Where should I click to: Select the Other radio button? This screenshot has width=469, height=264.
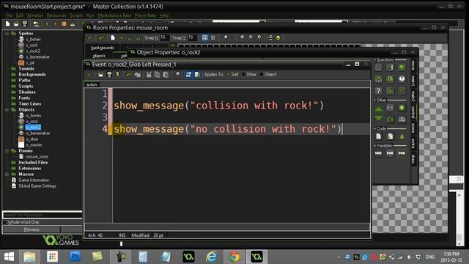tap(243, 75)
